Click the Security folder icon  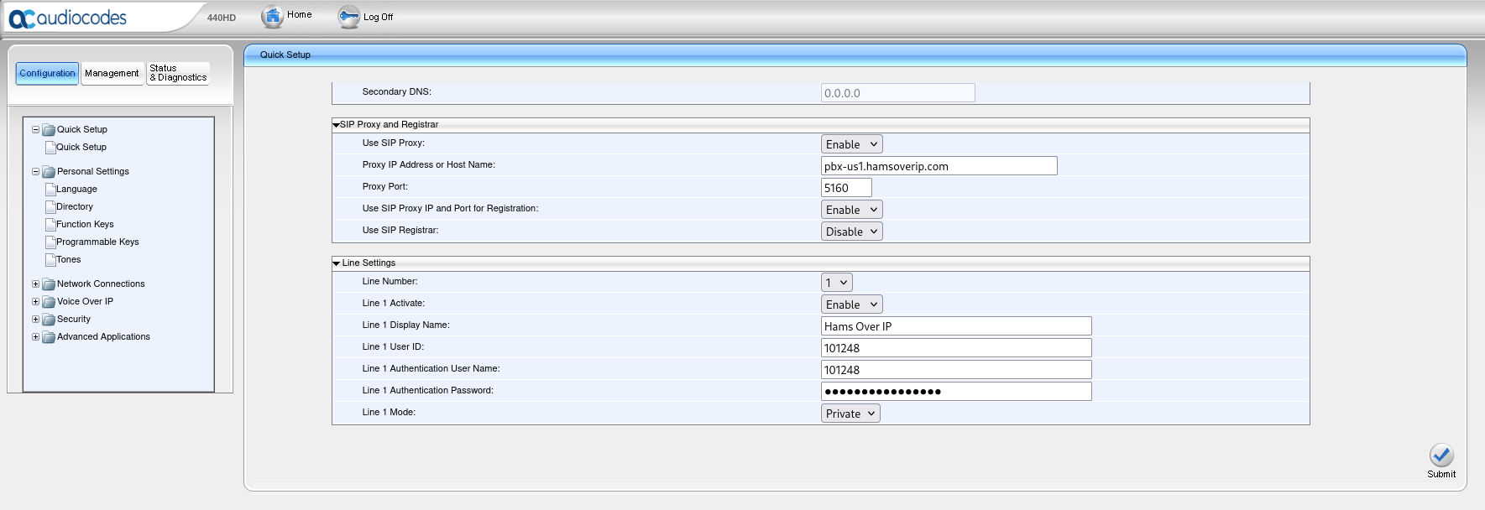49,320
